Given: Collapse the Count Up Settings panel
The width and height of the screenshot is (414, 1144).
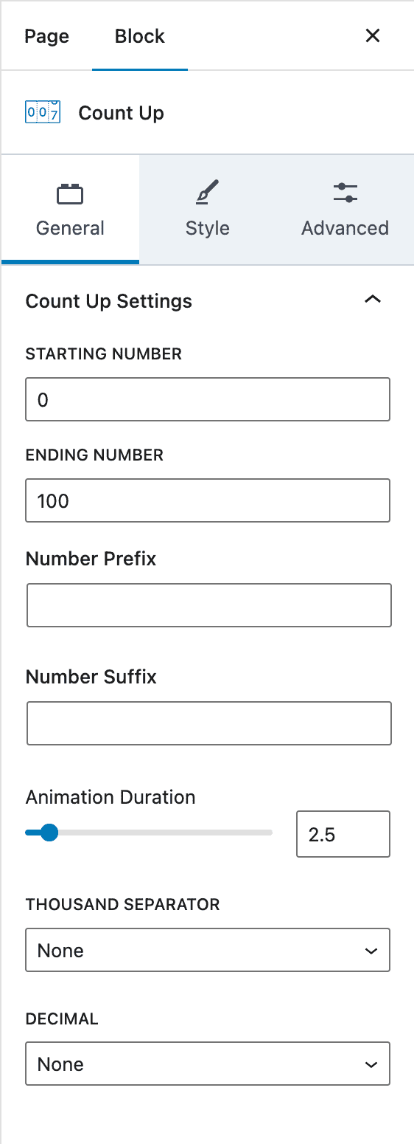Looking at the screenshot, I should tap(373, 300).
